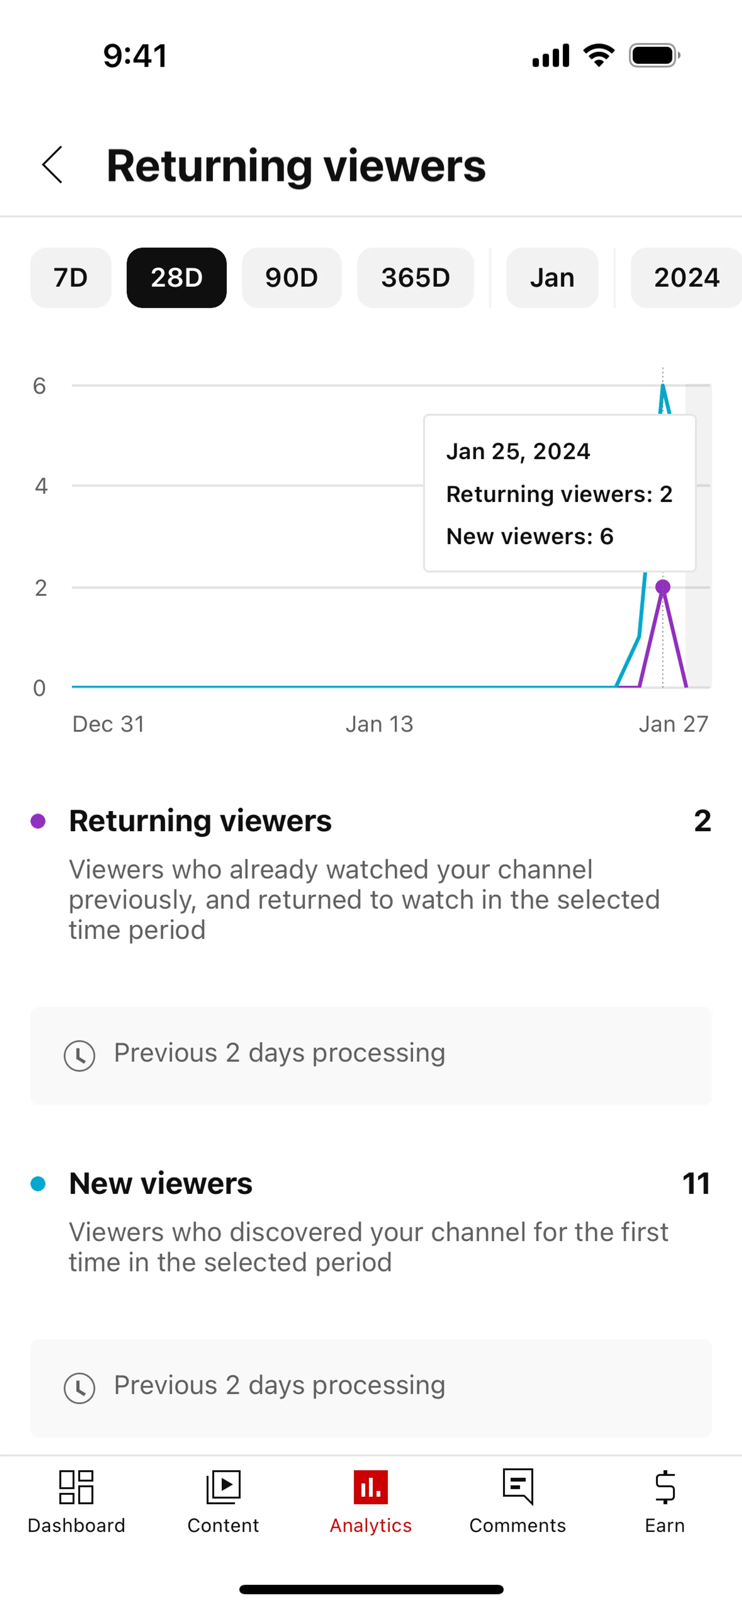Choose the 365D time range chip
742x1609 pixels.
[x=415, y=278]
